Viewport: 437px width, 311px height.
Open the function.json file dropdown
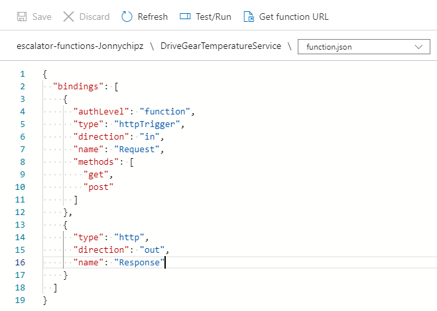click(x=363, y=46)
